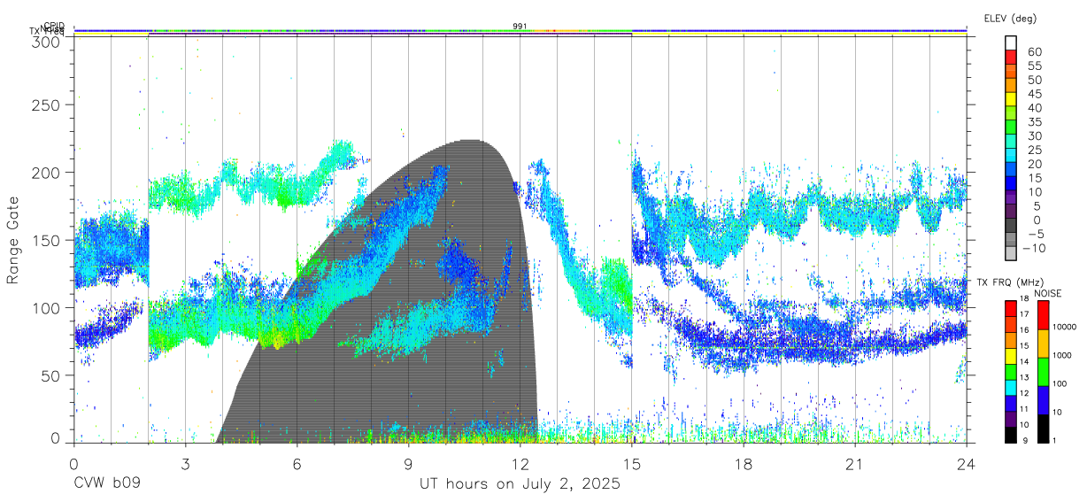Click the 'NOISE' legend title

point(1049,292)
